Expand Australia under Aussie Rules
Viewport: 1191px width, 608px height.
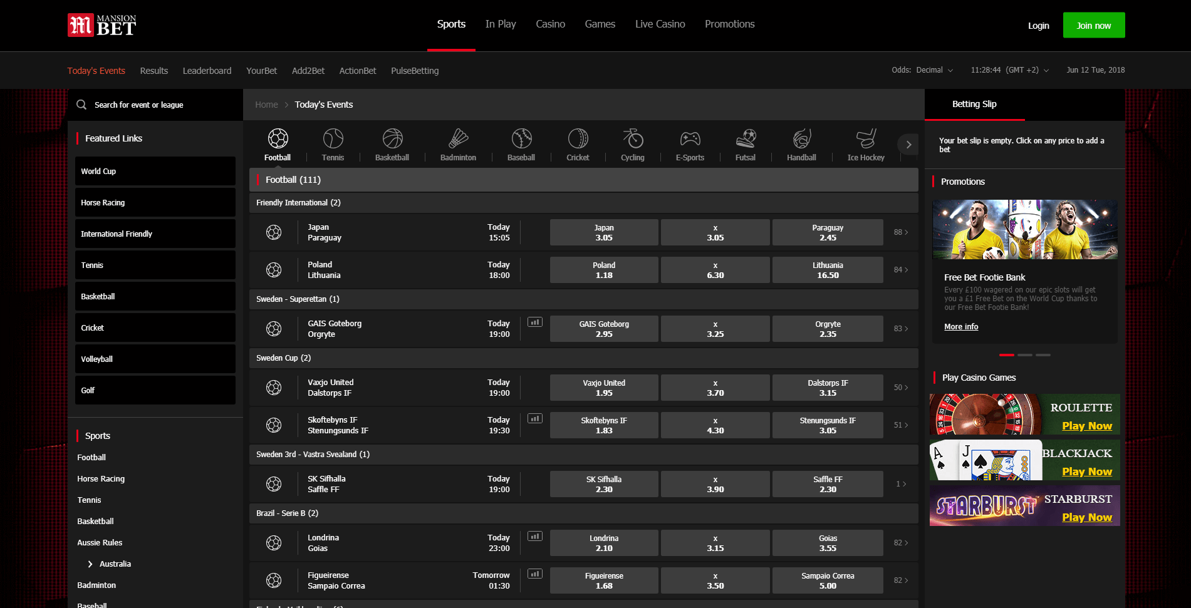(x=90, y=564)
